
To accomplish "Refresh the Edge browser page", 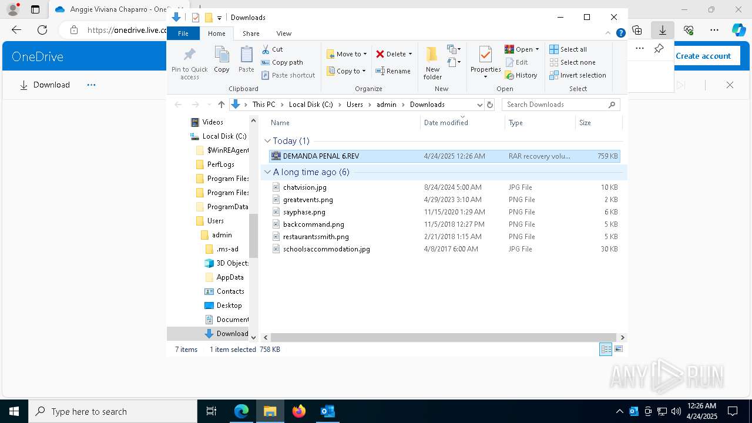I will point(42,30).
